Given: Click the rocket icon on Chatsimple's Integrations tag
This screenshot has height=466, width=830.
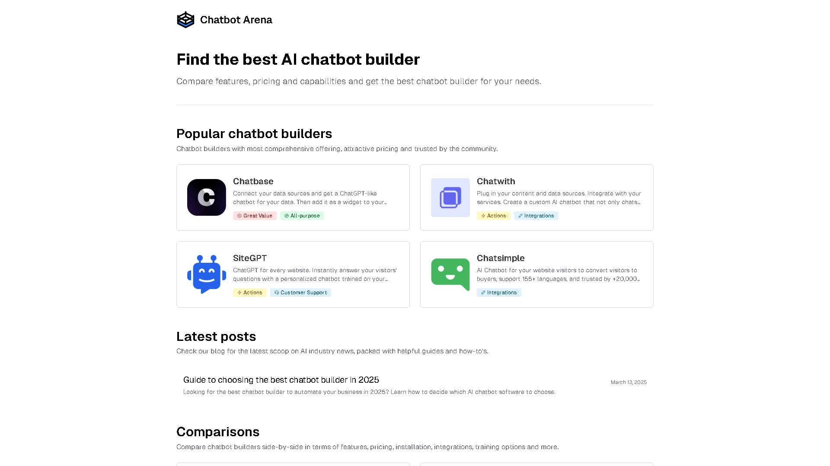Looking at the screenshot, I should pos(483,293).
